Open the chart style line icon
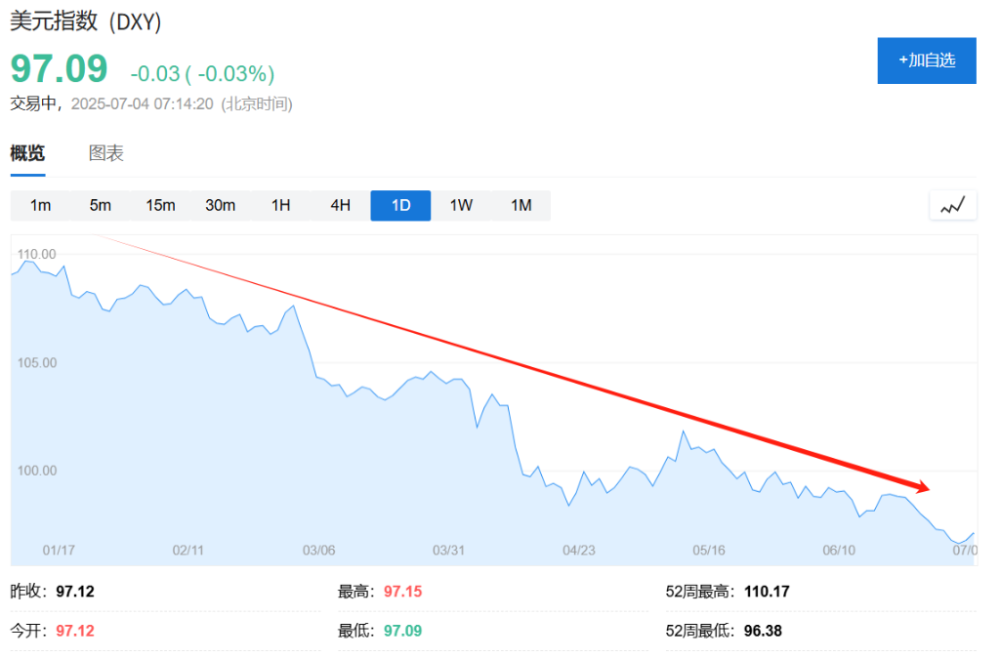 tap(952, 205)
